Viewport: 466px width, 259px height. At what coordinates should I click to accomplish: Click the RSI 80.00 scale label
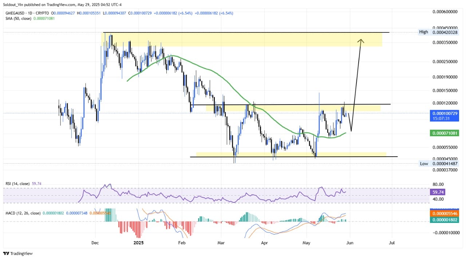pos(438,185)
